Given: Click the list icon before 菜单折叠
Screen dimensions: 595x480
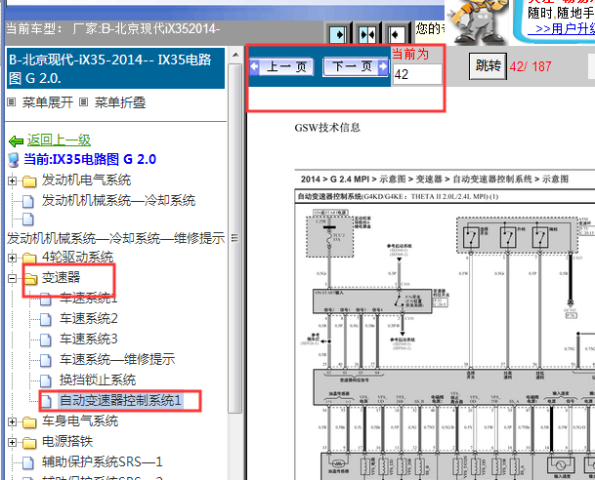Looking at the screenshot, I should tap(84, 102).
